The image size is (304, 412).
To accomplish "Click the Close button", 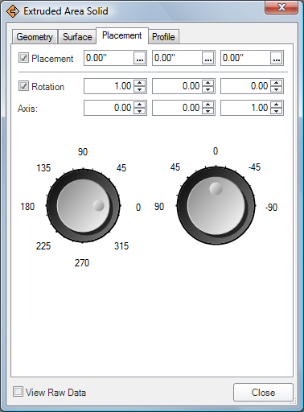I will pyautogui.click(x=263, y=393).
